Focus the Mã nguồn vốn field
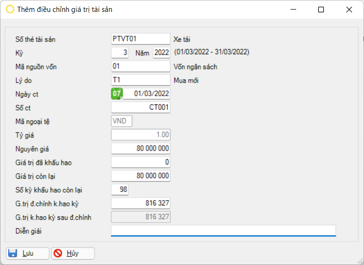This screenshot has width=364, height=265. tap(140, 66)
